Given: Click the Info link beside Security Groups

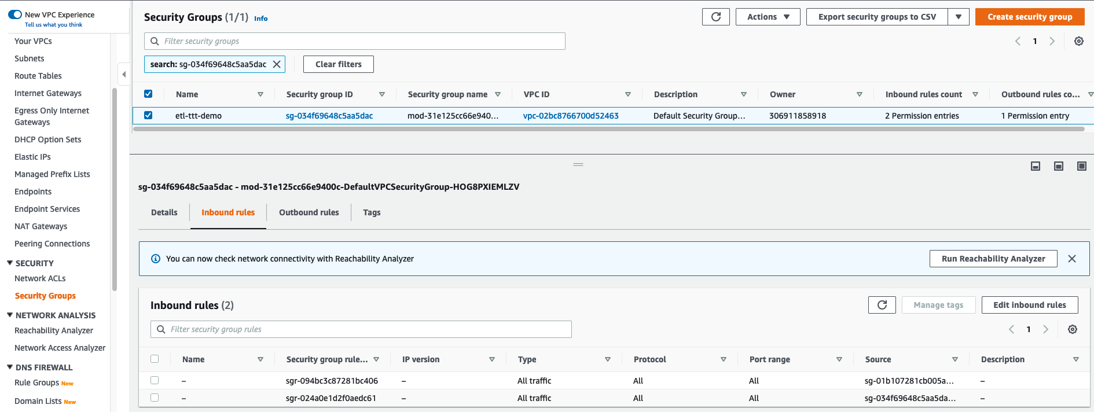Looking at the screenshot, I should coord(261,19).
